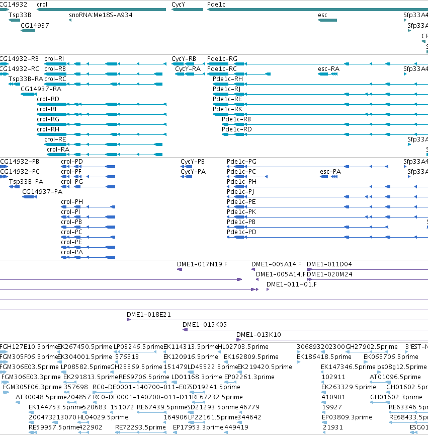Click the DME1-015K05 clone label
The image size is (428, 435).
(205, 325)
